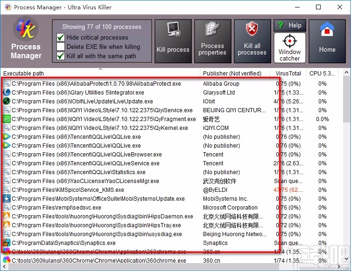Click horizontal scrollbar left arrow
Viewport: 351px width, 271px height.
(x=4, y=266)
